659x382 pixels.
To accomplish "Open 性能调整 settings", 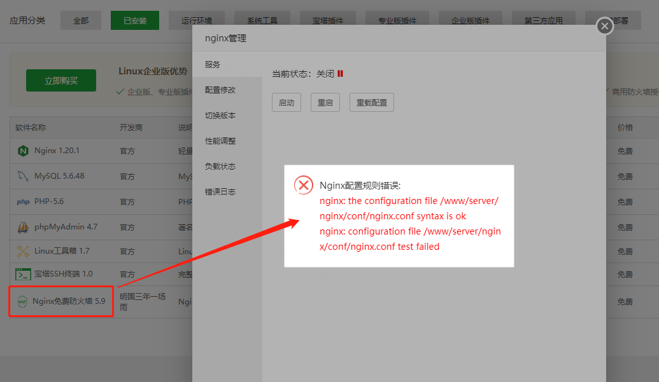I will pos(220,141).
